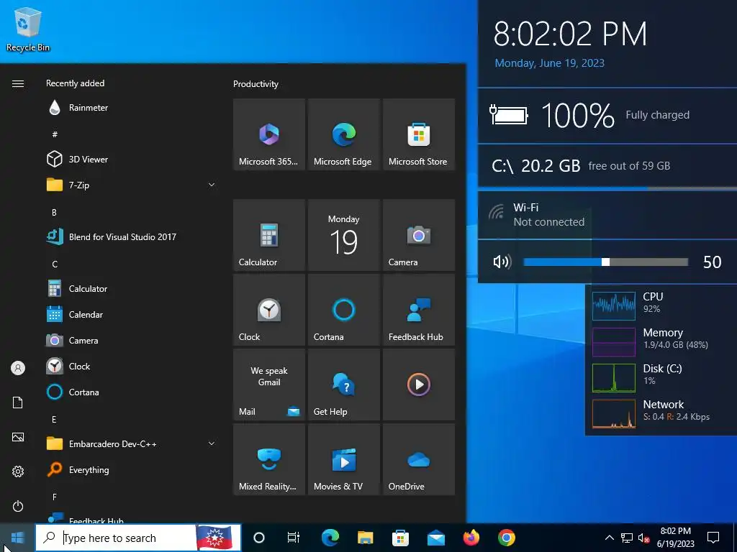Open Microsoft Store from taskbar

400,538
